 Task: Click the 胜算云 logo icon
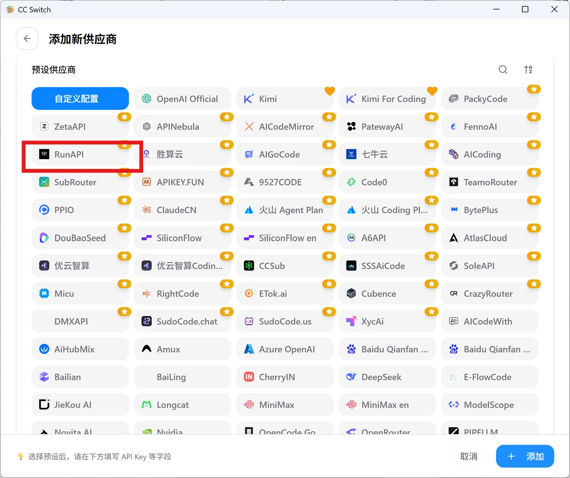point(147,154)
